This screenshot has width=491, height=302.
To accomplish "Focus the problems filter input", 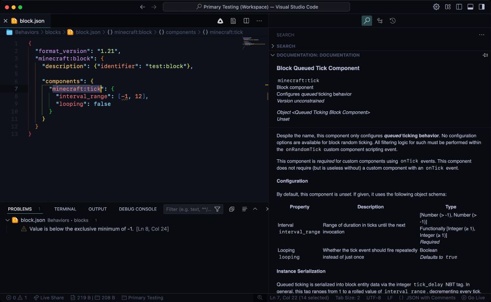I will coord(189,209).
